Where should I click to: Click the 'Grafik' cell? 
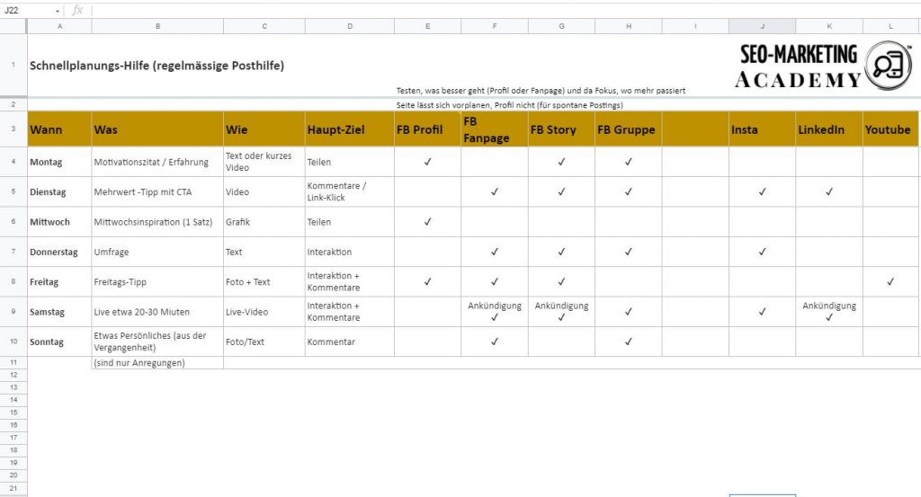(x=264, y=222)
